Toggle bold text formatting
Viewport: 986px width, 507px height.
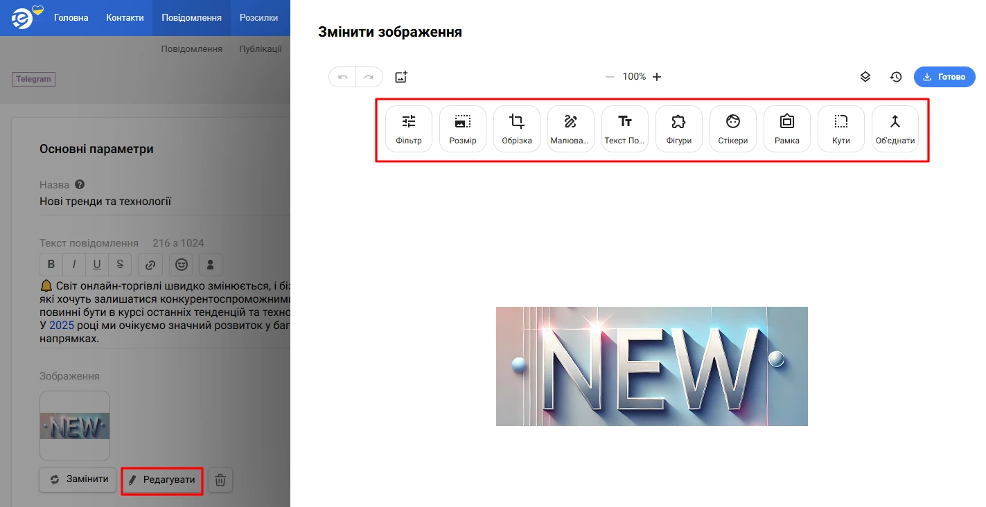51,264
